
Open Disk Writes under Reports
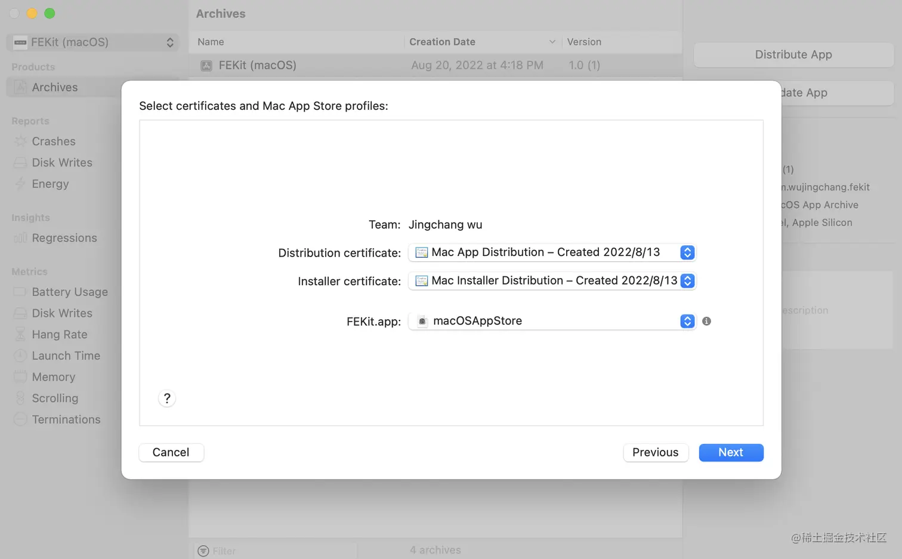click(x=62, y=163)
